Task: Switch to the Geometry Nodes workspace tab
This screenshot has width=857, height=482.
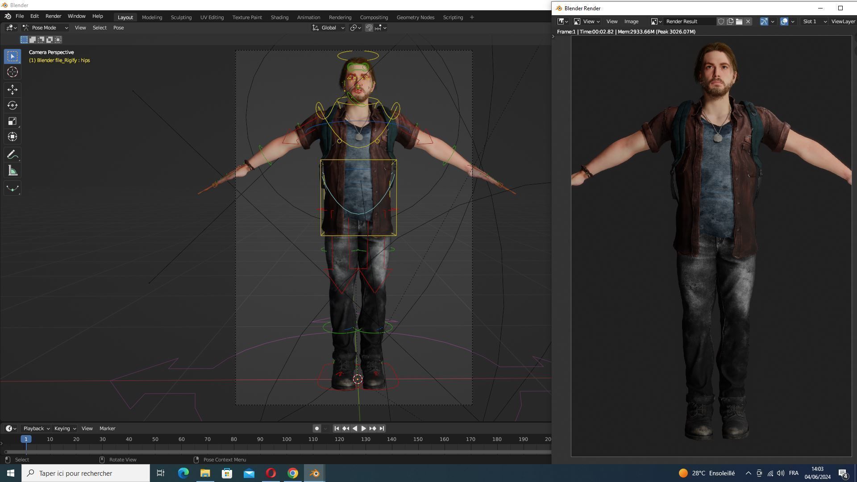Action: click(415, 17)
